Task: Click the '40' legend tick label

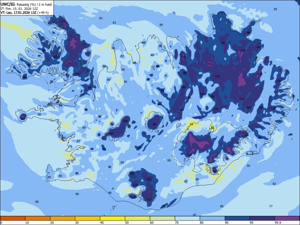Action: [102, 223]
